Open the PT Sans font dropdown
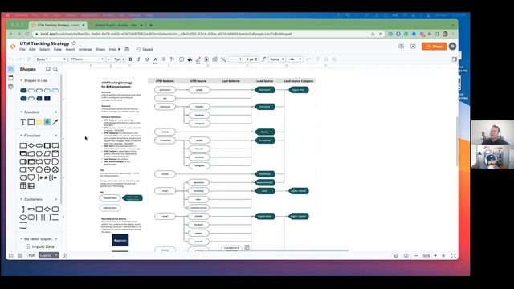The height and width of the screenshot is (289, 514). pyautogui.click(x=87, y=59)
